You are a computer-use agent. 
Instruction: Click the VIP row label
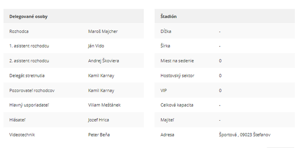coord(164,90)
